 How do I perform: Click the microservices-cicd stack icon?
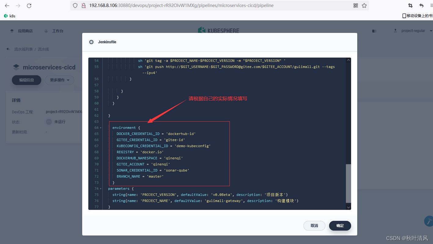click(16, 67)
